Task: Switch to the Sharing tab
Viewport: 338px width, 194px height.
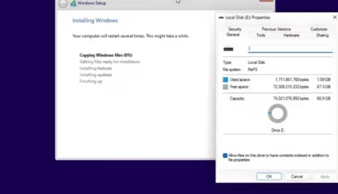Action: click(x=322, y=35)
